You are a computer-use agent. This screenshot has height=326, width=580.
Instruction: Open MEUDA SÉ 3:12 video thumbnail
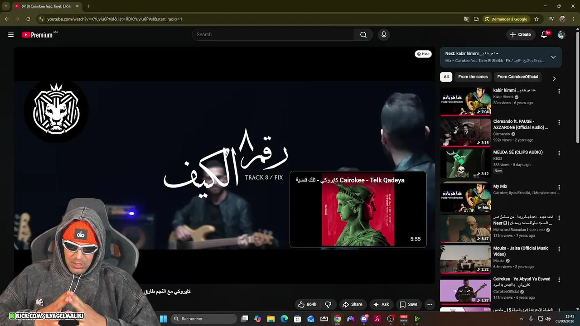(465, 163)
